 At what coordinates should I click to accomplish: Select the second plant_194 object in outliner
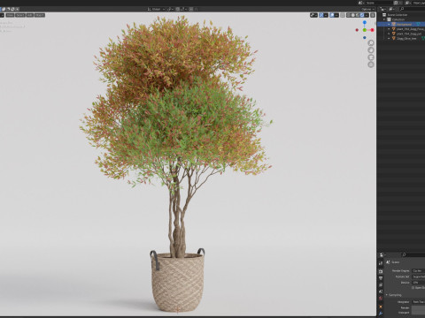click(x=409, y=34)
